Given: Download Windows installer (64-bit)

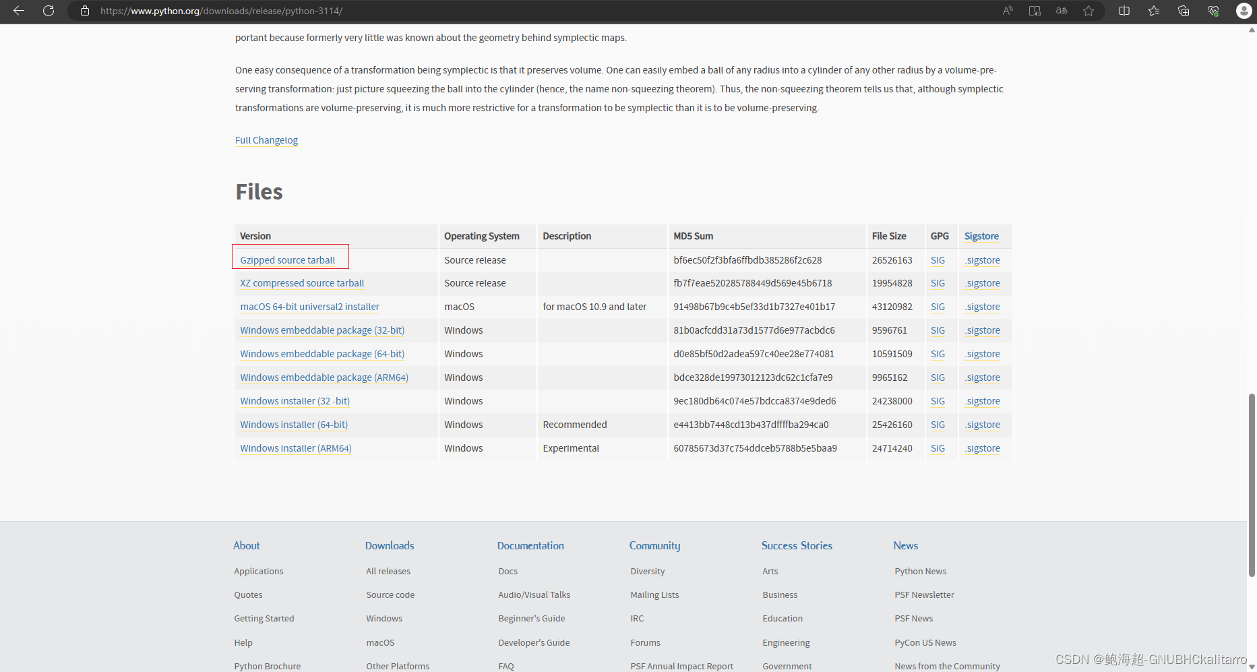Looking at the screenshot, I should 294,425.
